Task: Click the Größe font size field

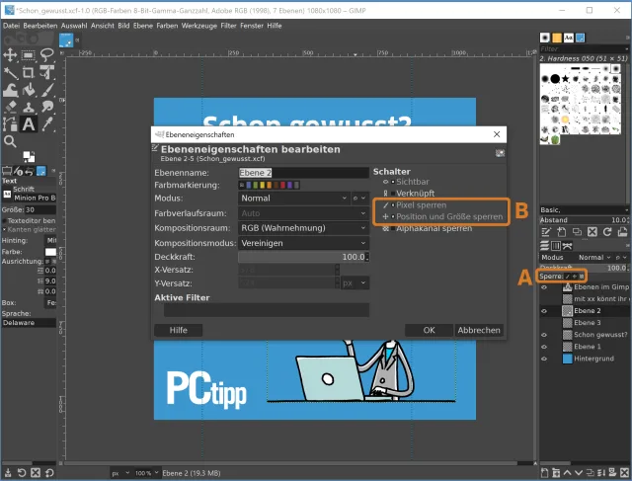Action: [x=40, y=209]
